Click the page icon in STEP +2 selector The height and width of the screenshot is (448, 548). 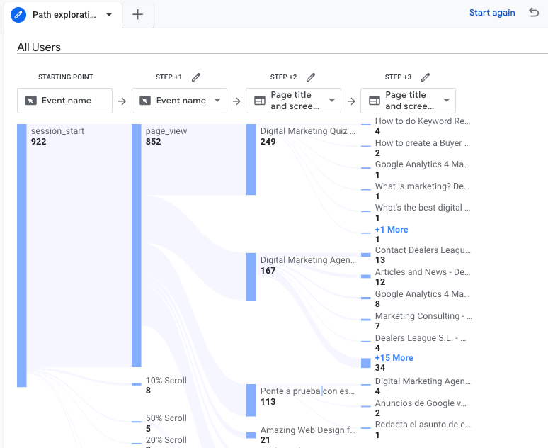(x=260, y=101)
